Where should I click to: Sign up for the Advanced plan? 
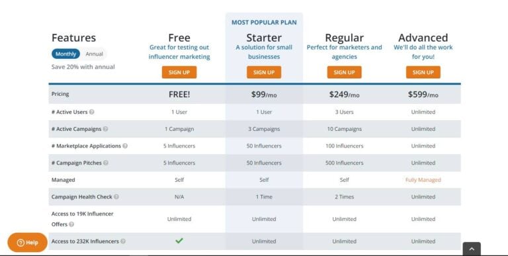click(x=423, y=72)
